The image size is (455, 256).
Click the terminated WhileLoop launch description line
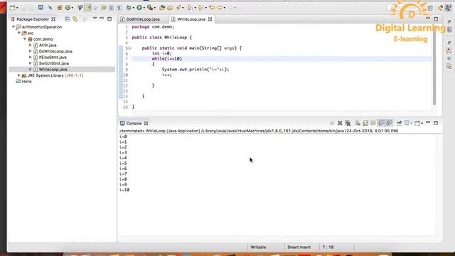(x=259, y=131)
